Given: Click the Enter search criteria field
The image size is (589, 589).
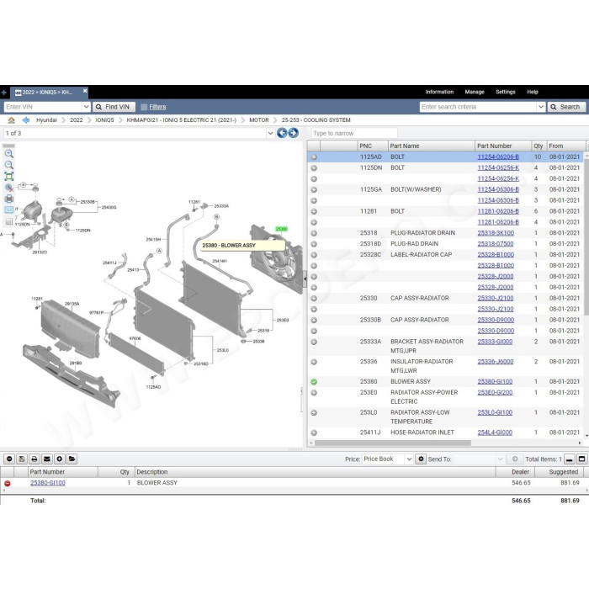Looking at the screenshot, I should (478, 107).
